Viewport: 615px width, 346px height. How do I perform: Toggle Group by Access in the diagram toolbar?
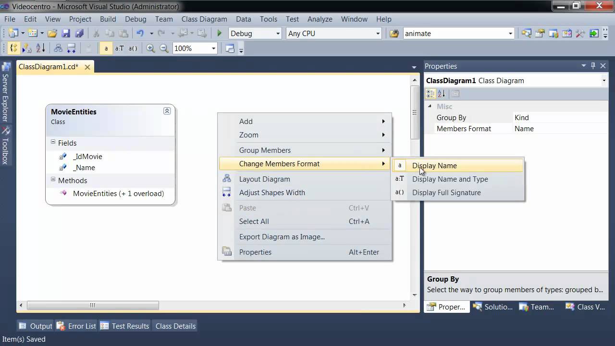[x=27, y=48]
